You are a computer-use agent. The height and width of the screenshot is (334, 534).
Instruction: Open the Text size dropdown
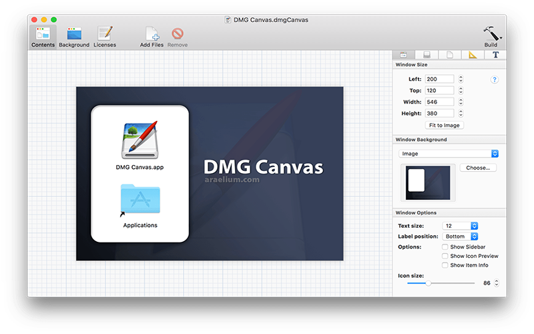460,226
